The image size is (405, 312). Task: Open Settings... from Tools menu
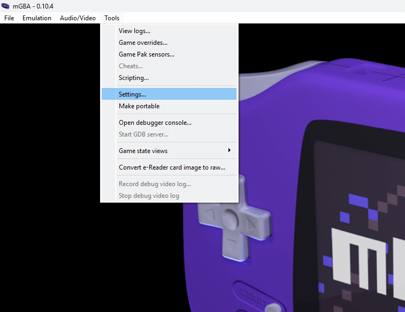click(132, 94)
